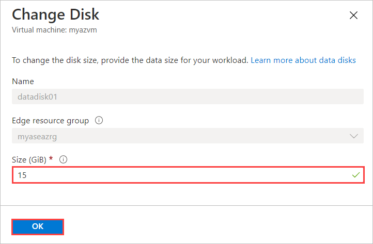Expand the Edge resource group chevron arrow
Screen dimensions: 373x244
click(354, 136)
